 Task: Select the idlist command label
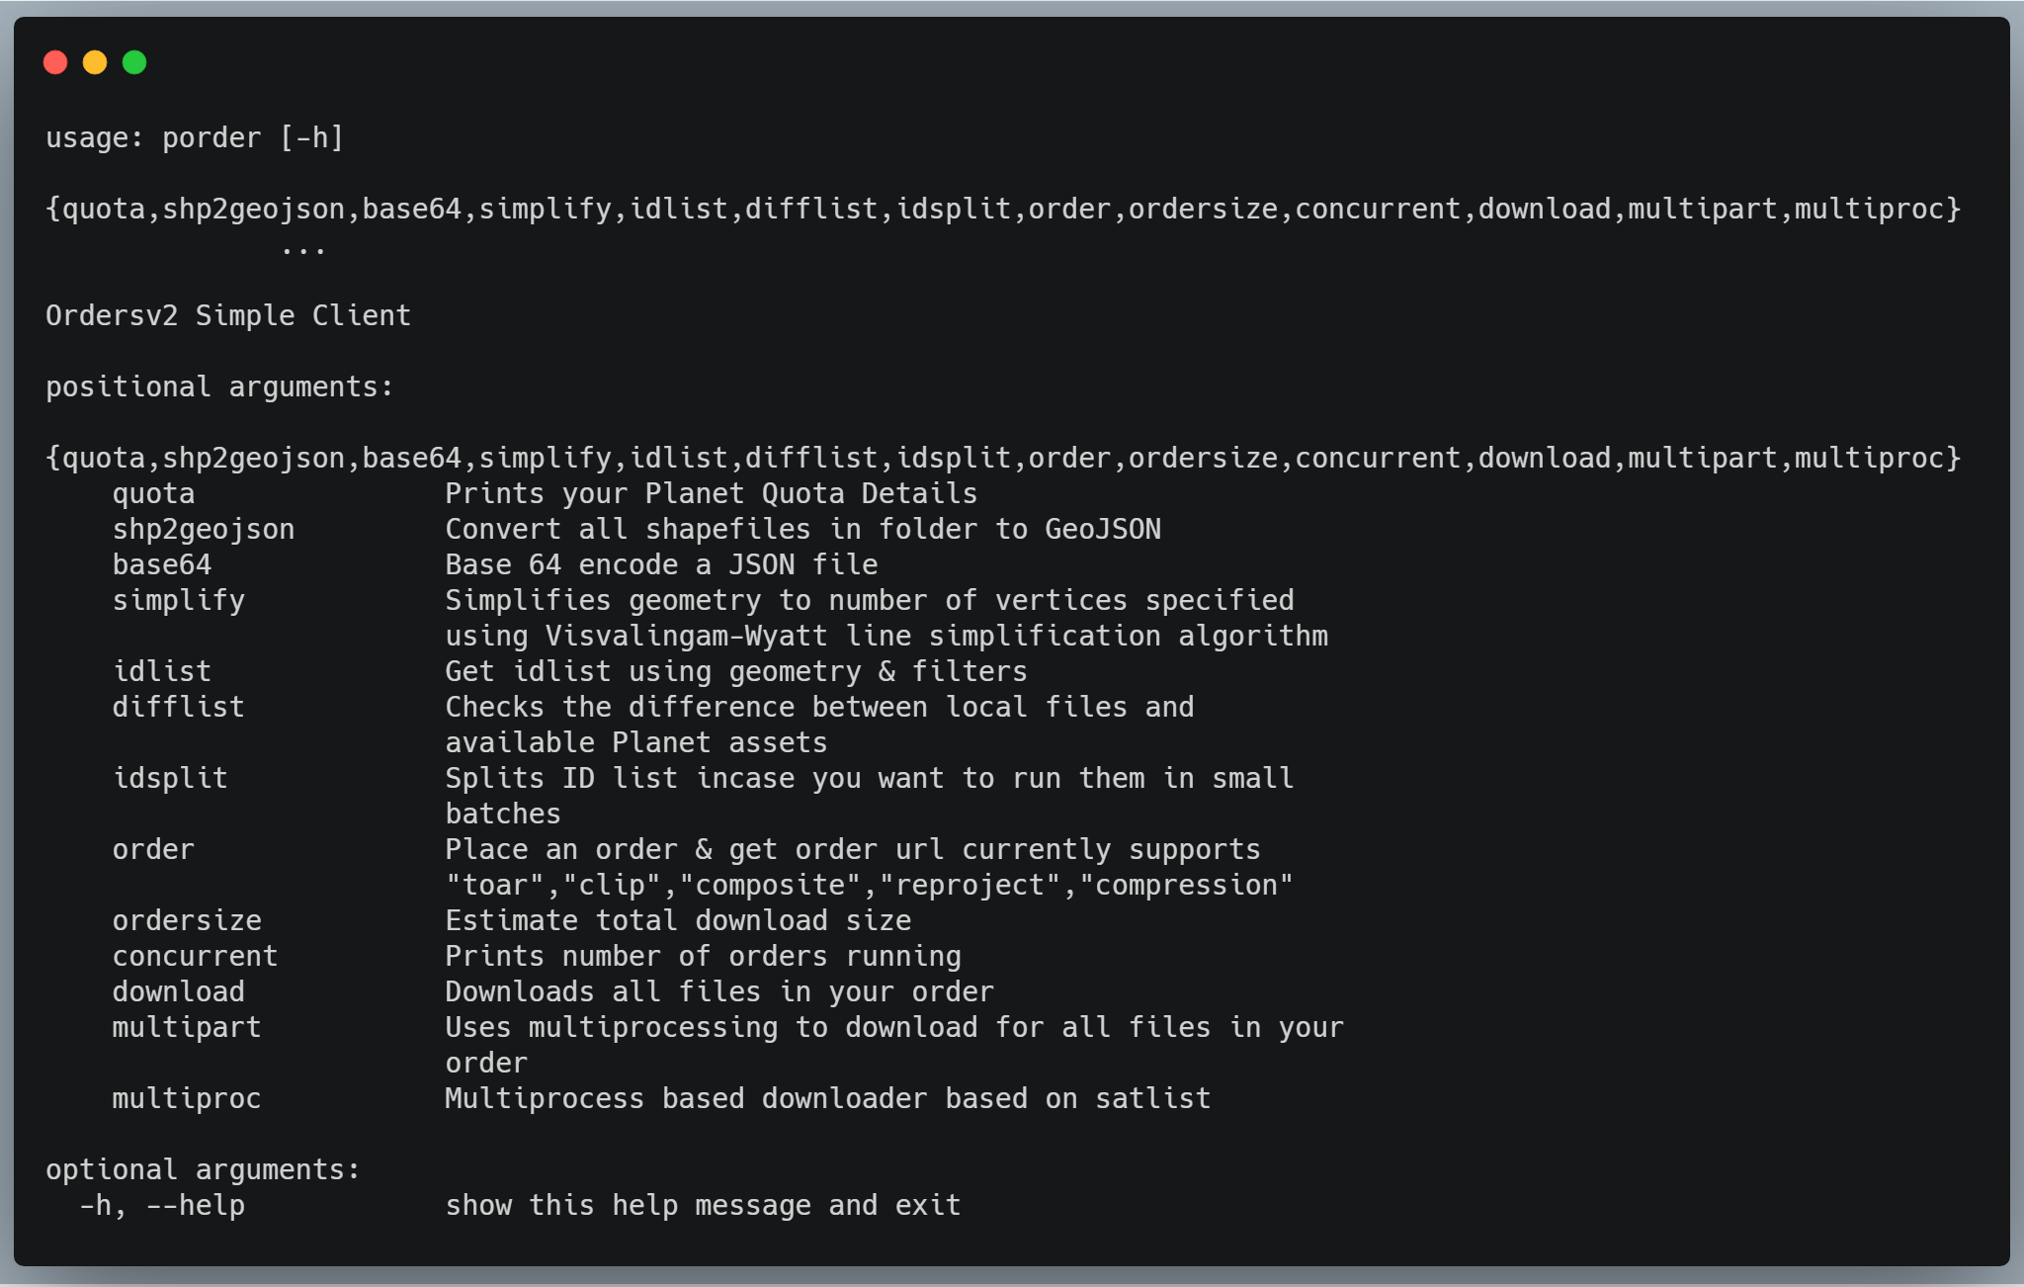coord(161,671)
